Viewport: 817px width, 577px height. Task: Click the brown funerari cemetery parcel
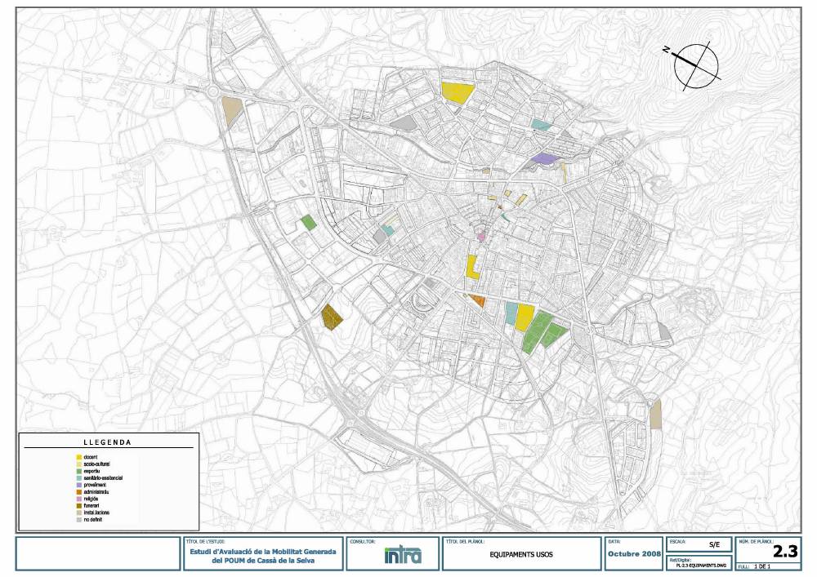click(x=331, y=316)
